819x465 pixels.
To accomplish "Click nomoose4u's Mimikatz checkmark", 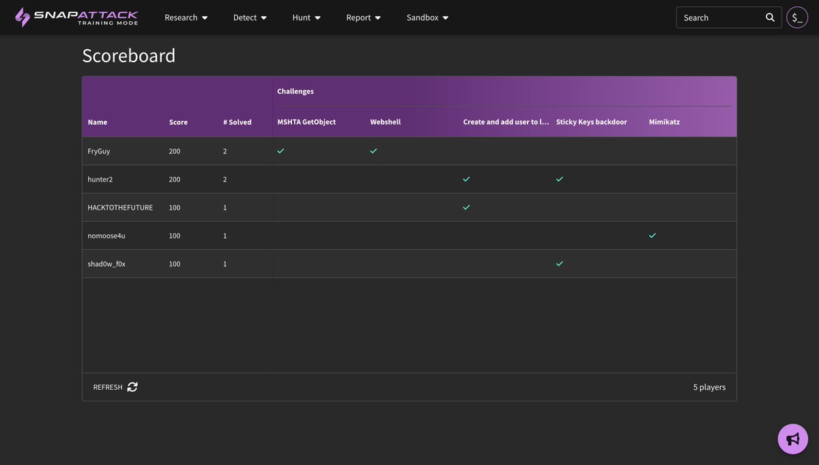I will 652,236.
